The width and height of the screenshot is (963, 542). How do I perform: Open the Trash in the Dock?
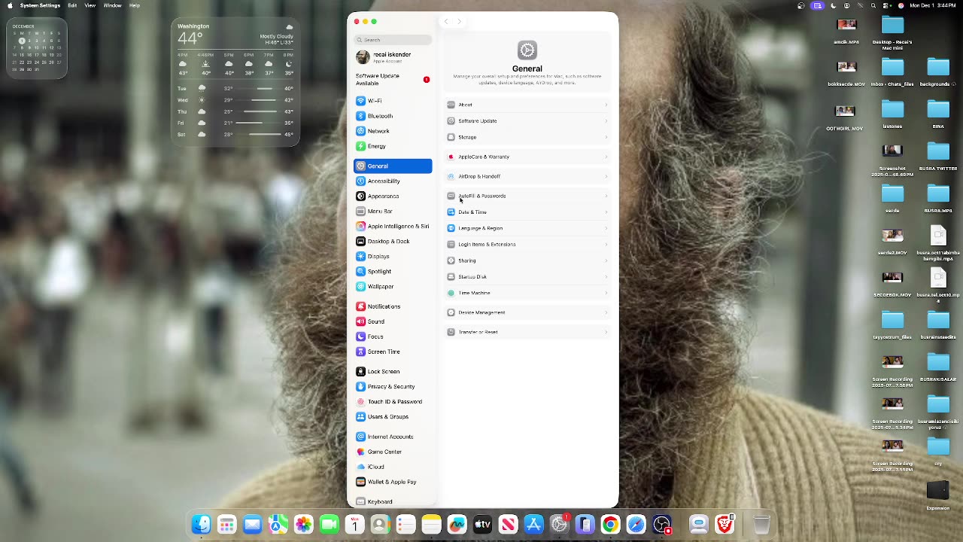point(761,524)
